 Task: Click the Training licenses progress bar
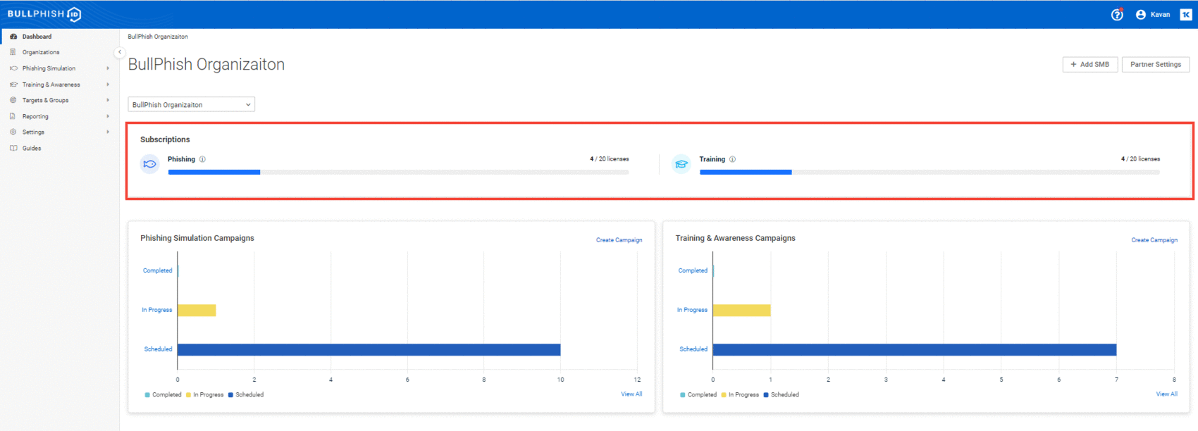click(x=930, y=172)
